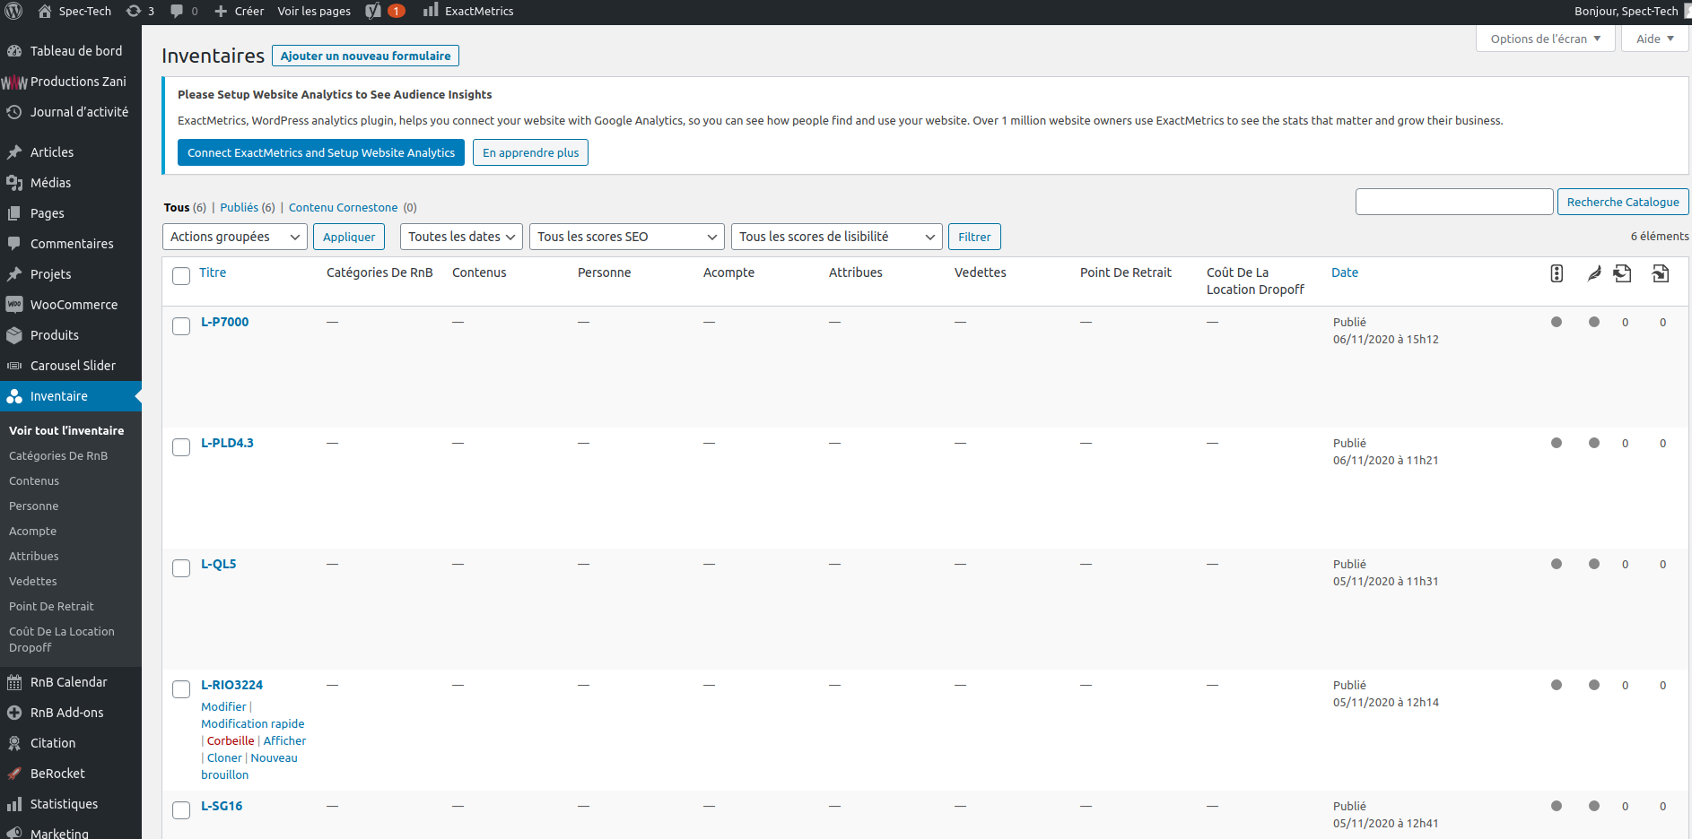Check the L-QL5 row checkbox

pyautogui.click(x=181, y=568)
